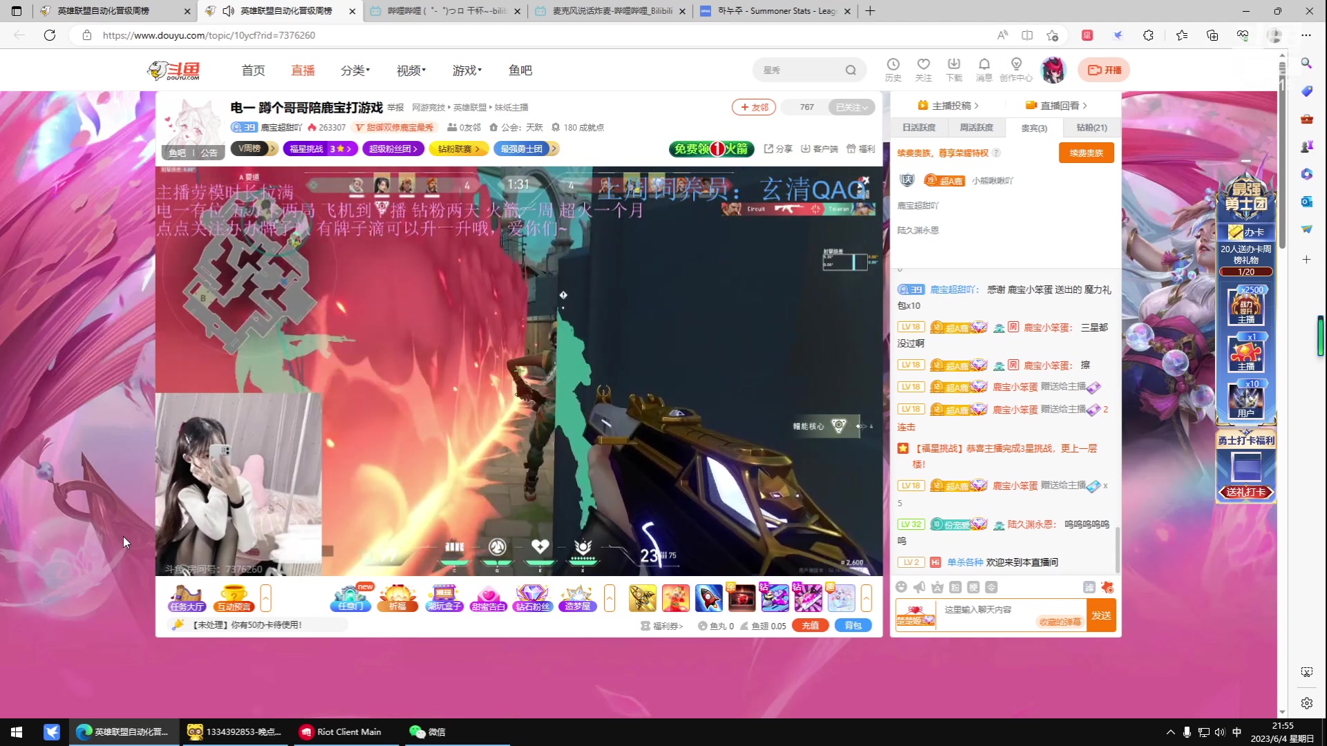Open the 甜蜜告白 heart icon
The image size is (1327, 746).
pos(488,598)
